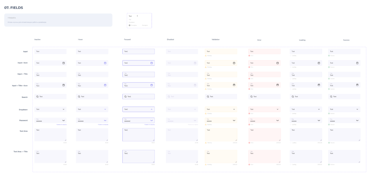The width and height of the screenshot is (375, 182).
Task: Click the link below Hover Password field
Action: [x=103, y=125]
